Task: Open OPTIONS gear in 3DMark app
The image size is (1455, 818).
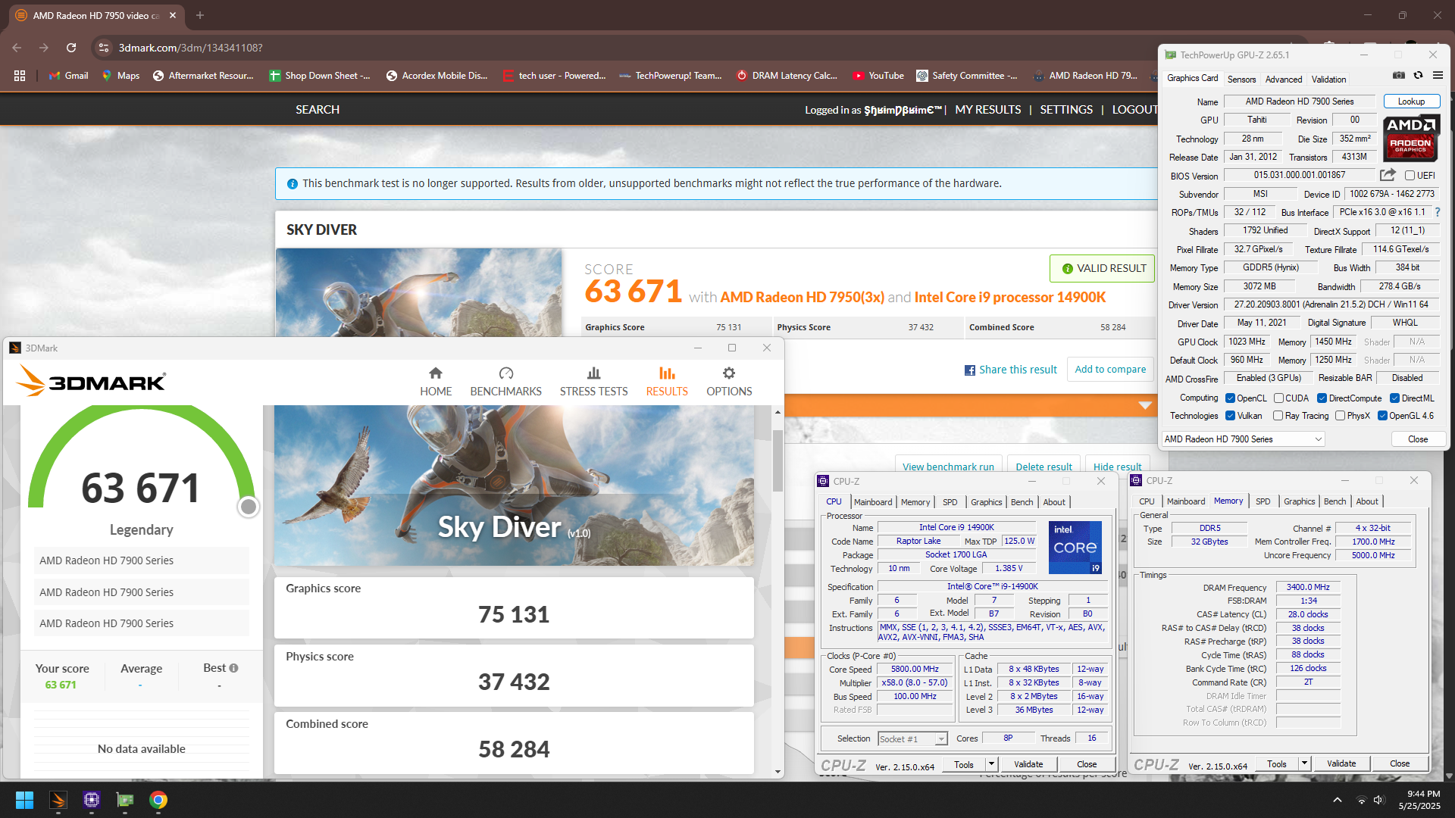Action: [729, 382]
